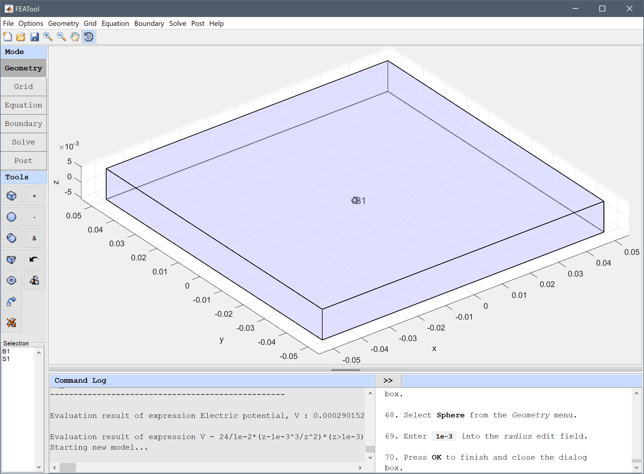The width and height of the screenshot is (644, 474).
Task: Switch to Grid mode in sidebar
Action: tap(24, 87)
